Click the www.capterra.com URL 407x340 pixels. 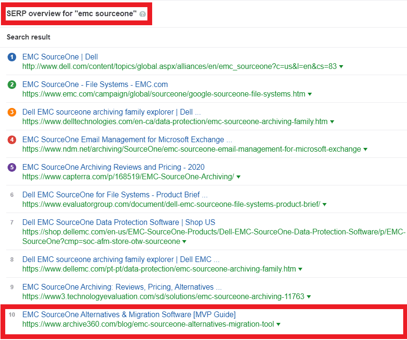point(128,177)
